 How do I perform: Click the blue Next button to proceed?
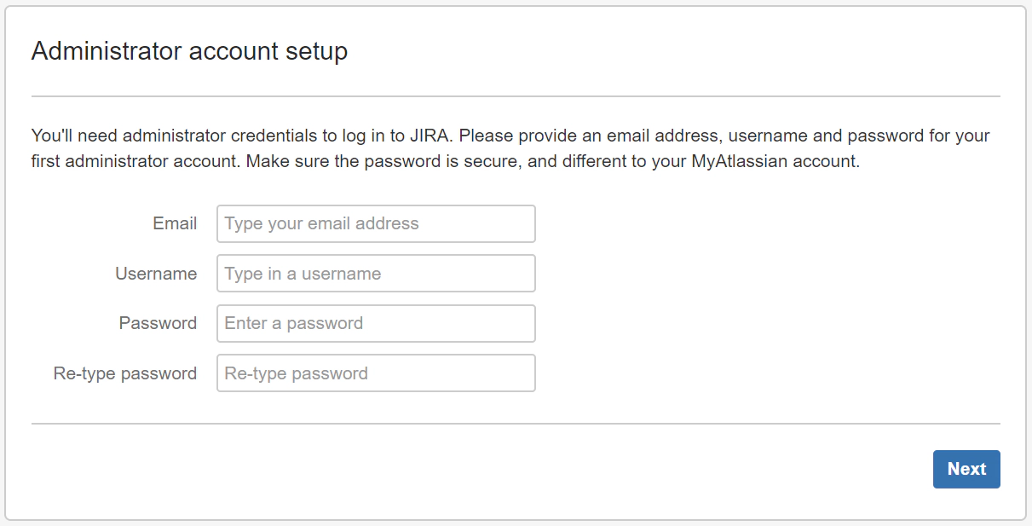pos(966,469)
